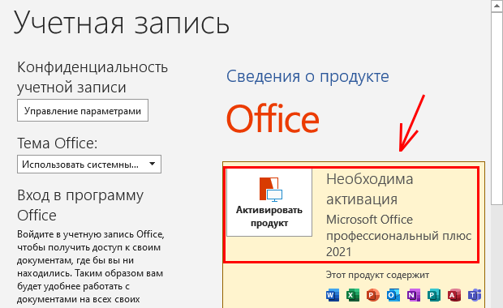Click the vertical scrollbar thumb
The image size is (503, 308).
click(497, 109)
